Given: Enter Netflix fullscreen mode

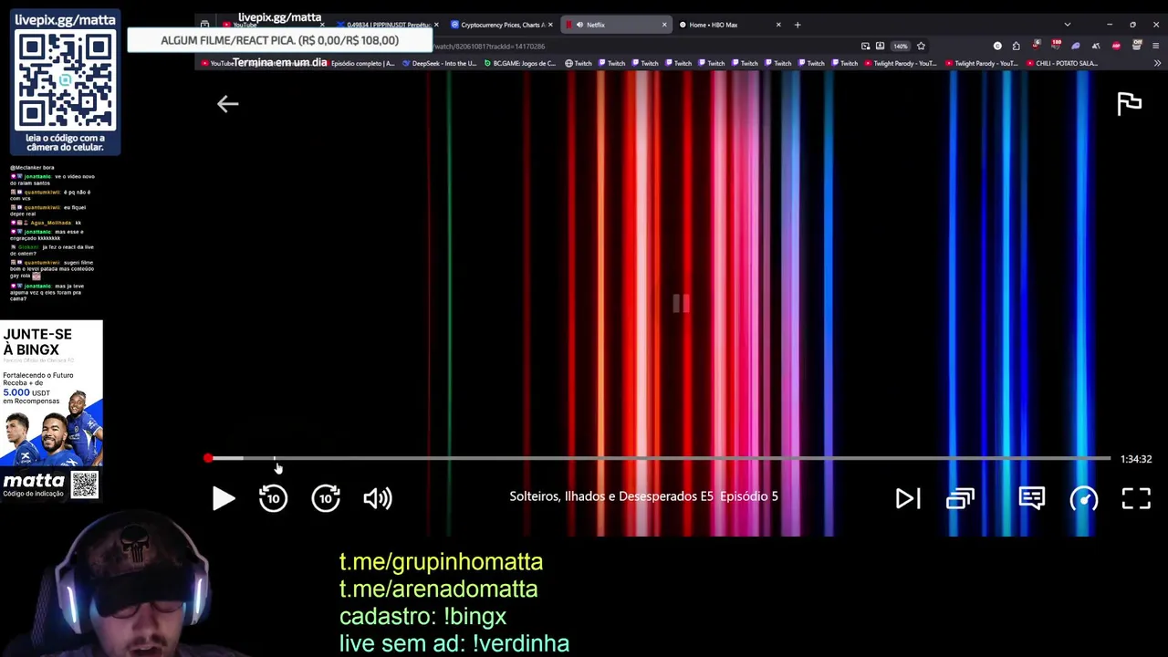Looking at the screenshot, I should pyautogui.click(x=1136, y=498).
